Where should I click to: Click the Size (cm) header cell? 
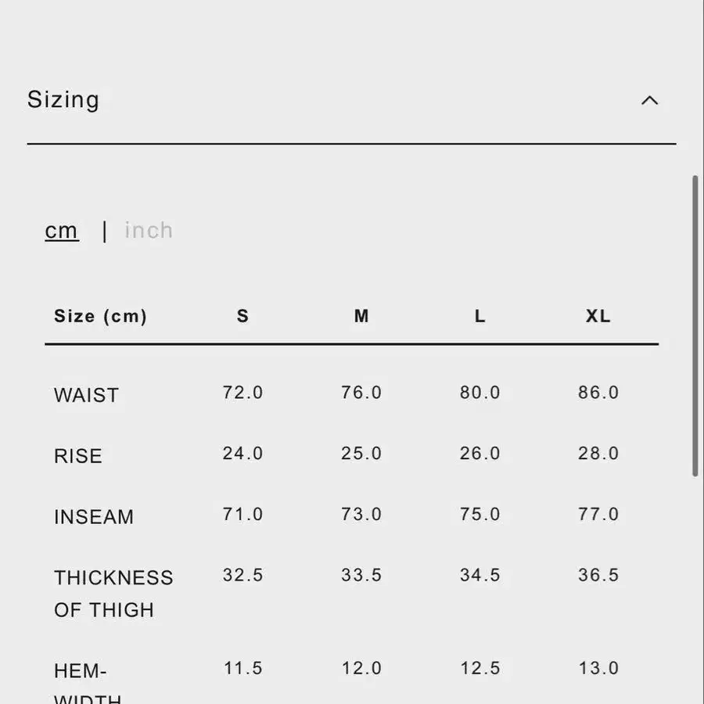(x=100, y=316)
